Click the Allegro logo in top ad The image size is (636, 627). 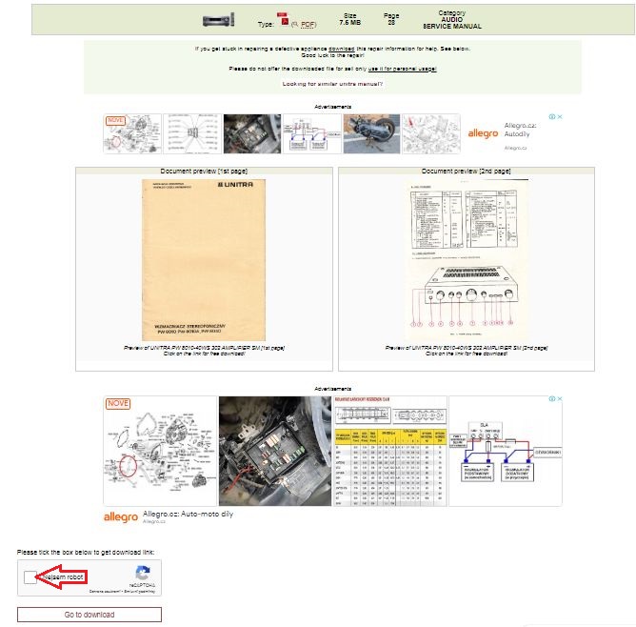483,134
